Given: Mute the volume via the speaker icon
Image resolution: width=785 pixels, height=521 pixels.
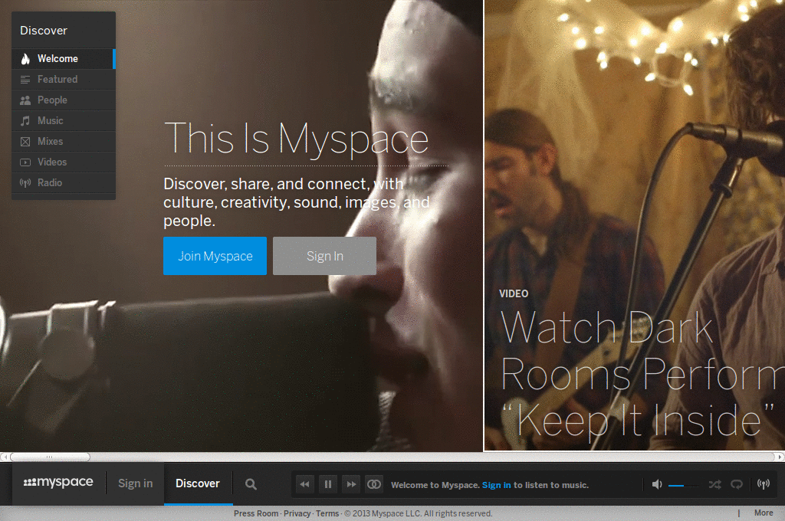Looking at the screenshot, I should click(x=656, y=483).
